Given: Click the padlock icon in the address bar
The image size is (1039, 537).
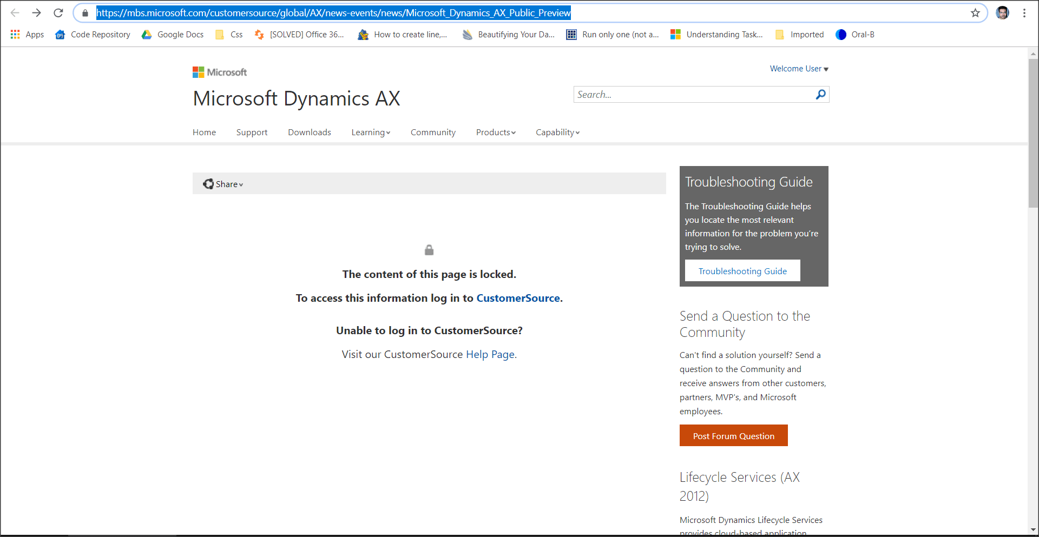Looking at the screenshot, I should [x=85, y=13].
